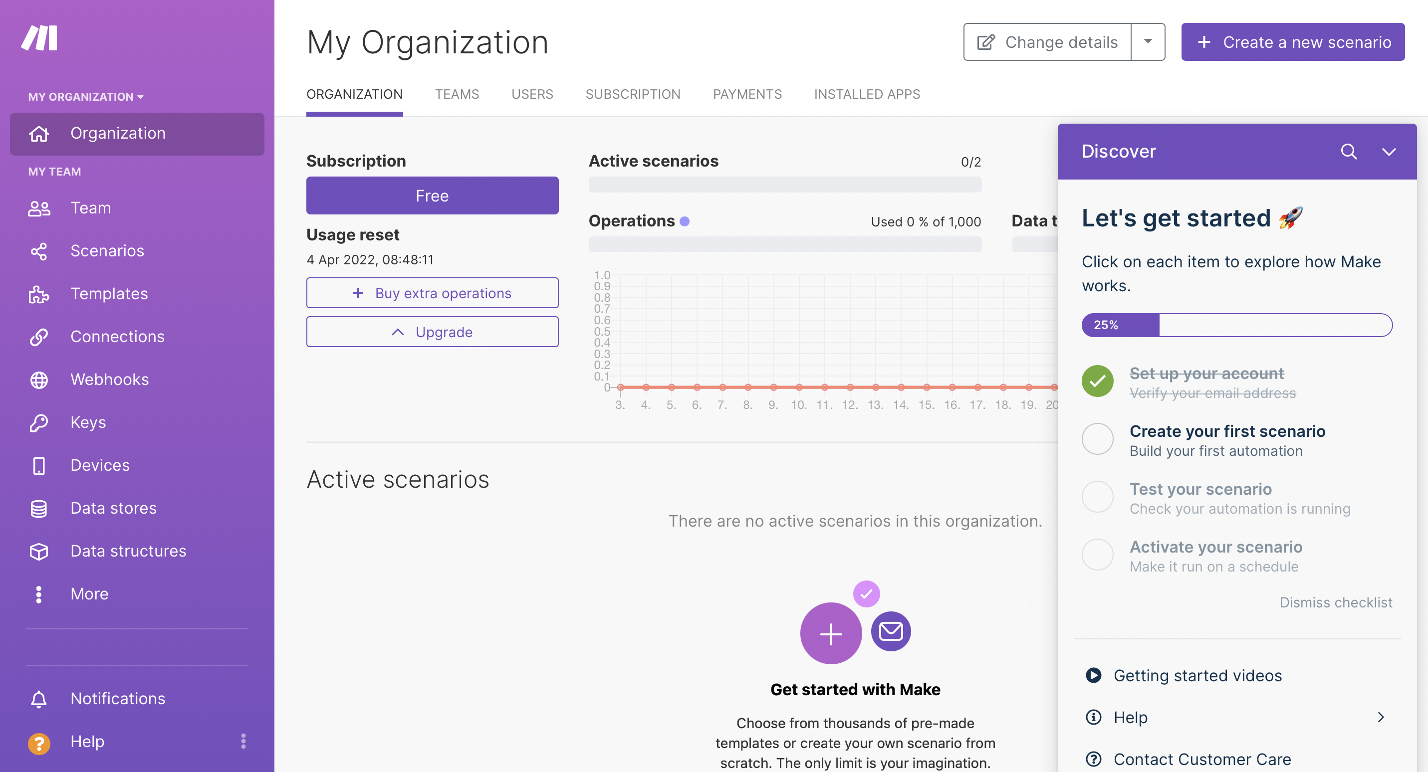Click the Notifications bell icon
The width and height of the screenshot is (1428, 772).
pos(39,699)
